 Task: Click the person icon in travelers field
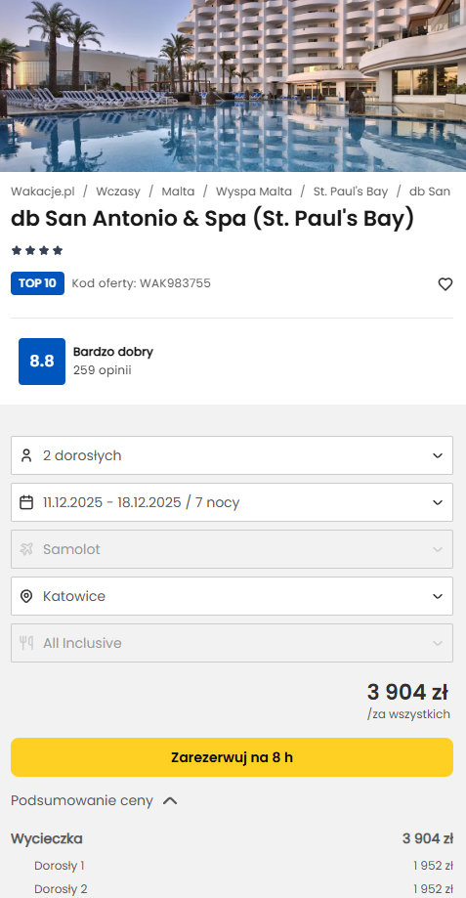pyautogui.click(x=26, y=455)
